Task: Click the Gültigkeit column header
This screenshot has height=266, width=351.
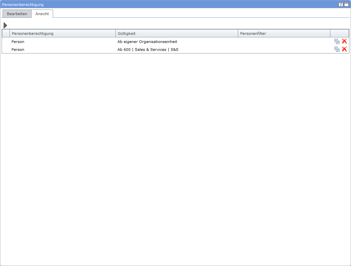Action: (176, 33)
